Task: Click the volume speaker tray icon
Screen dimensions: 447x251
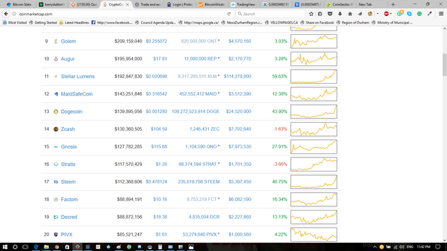Action: pos(402,247)
